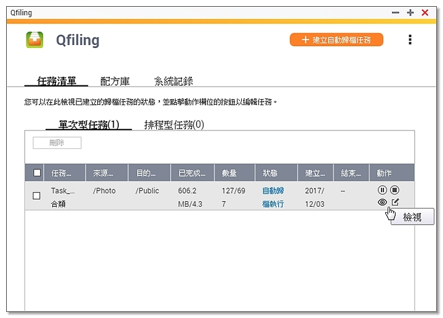Image resolution: width=443 pixels, height=318 pixels.
Task: Tick the checkbox for Task_ row
Action: tap(36, 196)
